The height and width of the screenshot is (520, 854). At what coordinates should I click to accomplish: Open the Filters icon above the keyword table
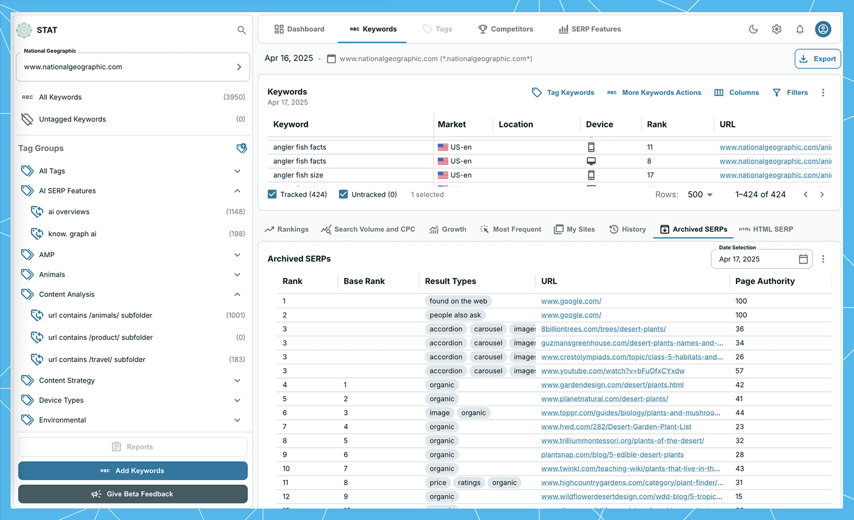pos(777,92)
